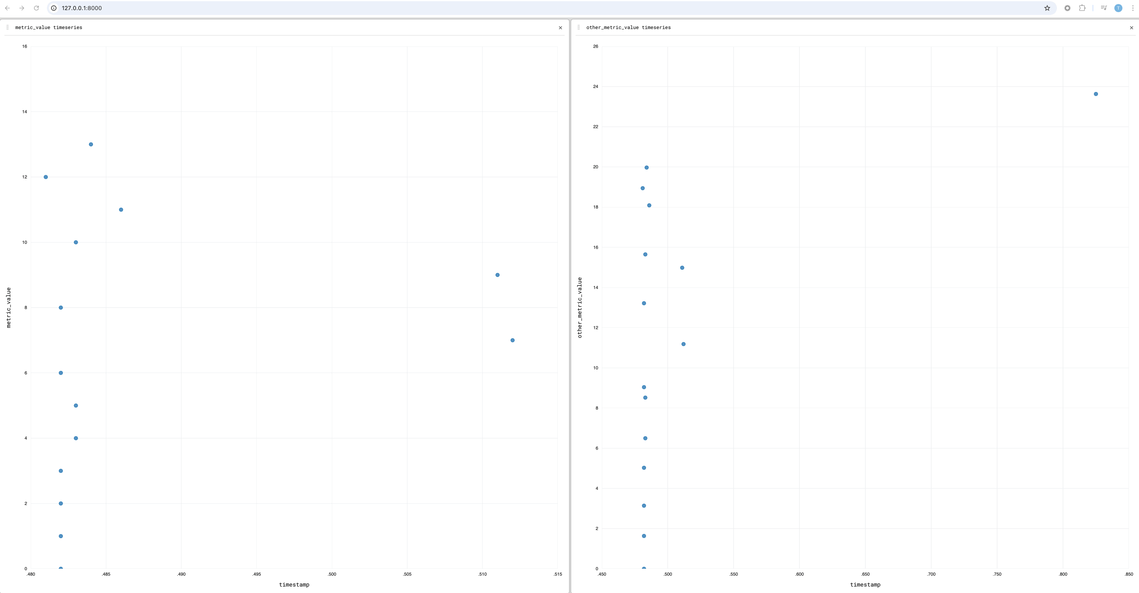The height and width of the screenshot is (593, 1139).
Task: Close the metric_value timeseries panel
Action: point(560,28)
